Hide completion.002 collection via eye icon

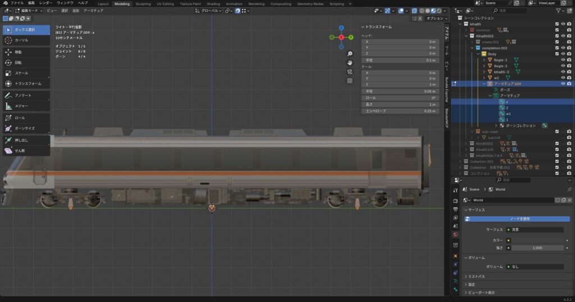pos(563,48)
